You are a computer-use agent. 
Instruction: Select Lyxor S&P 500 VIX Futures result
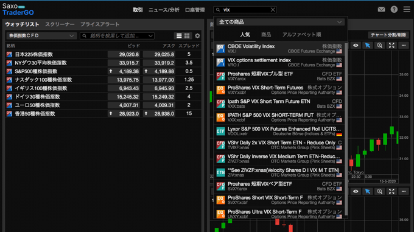(279, 131)
